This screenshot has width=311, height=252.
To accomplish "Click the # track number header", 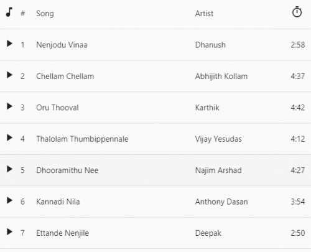I will coord(22,14).
